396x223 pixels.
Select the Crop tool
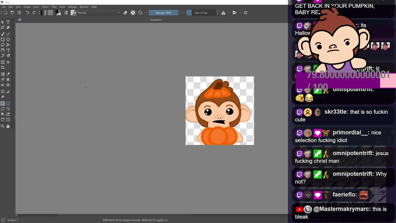tap(3, 68)
